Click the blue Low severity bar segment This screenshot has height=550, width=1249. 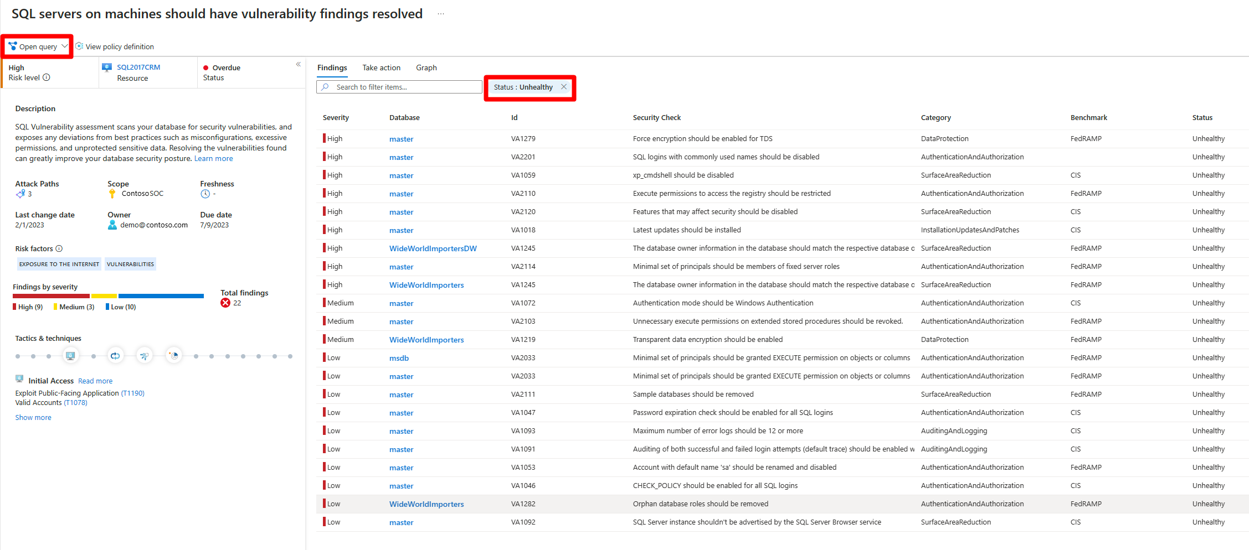click(x=161, y=296)
